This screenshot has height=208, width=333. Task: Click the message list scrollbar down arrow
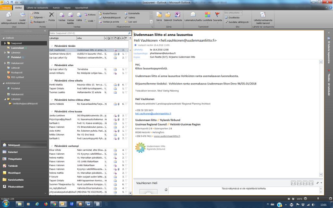(130, 193)
